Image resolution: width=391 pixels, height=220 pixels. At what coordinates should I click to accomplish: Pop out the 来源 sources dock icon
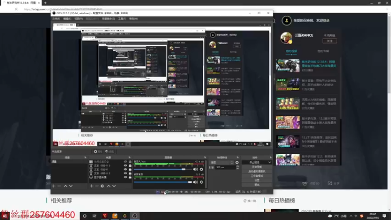point(130,157)
